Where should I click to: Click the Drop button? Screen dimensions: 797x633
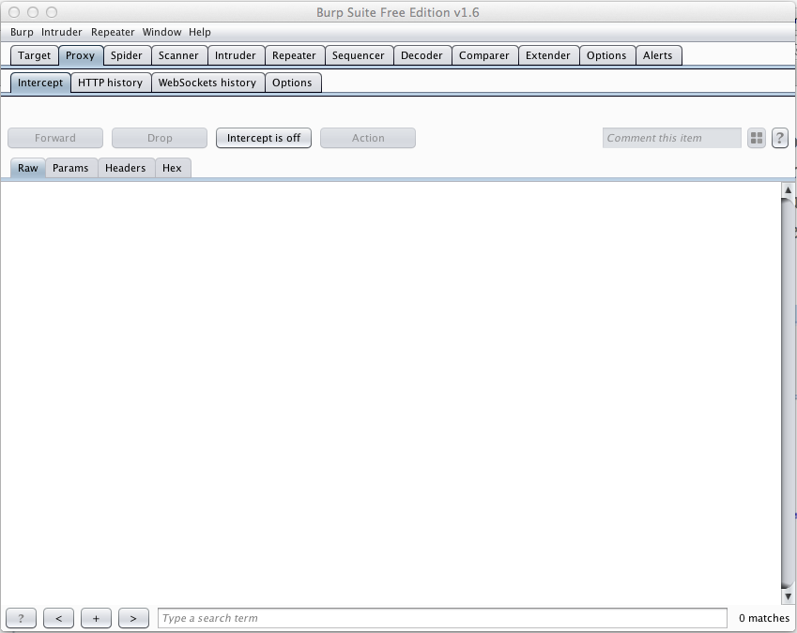point(160,138)
